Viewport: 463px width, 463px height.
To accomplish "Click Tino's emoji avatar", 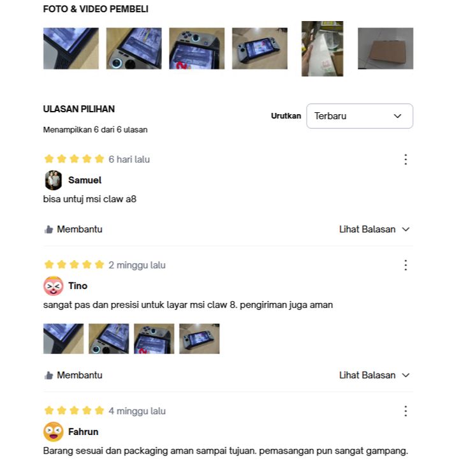I will (x=53, y=286).
